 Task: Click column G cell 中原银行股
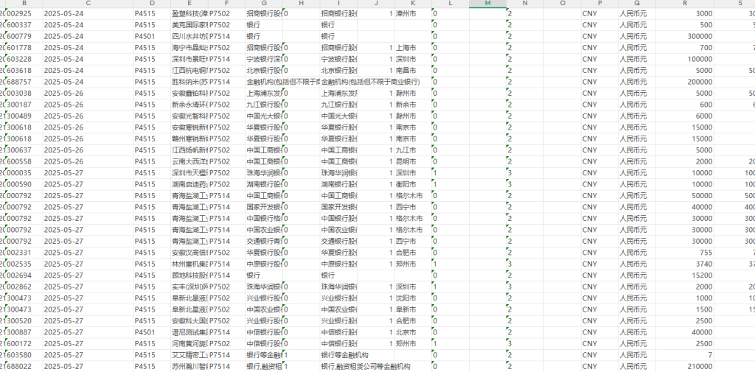pos(264,264)
